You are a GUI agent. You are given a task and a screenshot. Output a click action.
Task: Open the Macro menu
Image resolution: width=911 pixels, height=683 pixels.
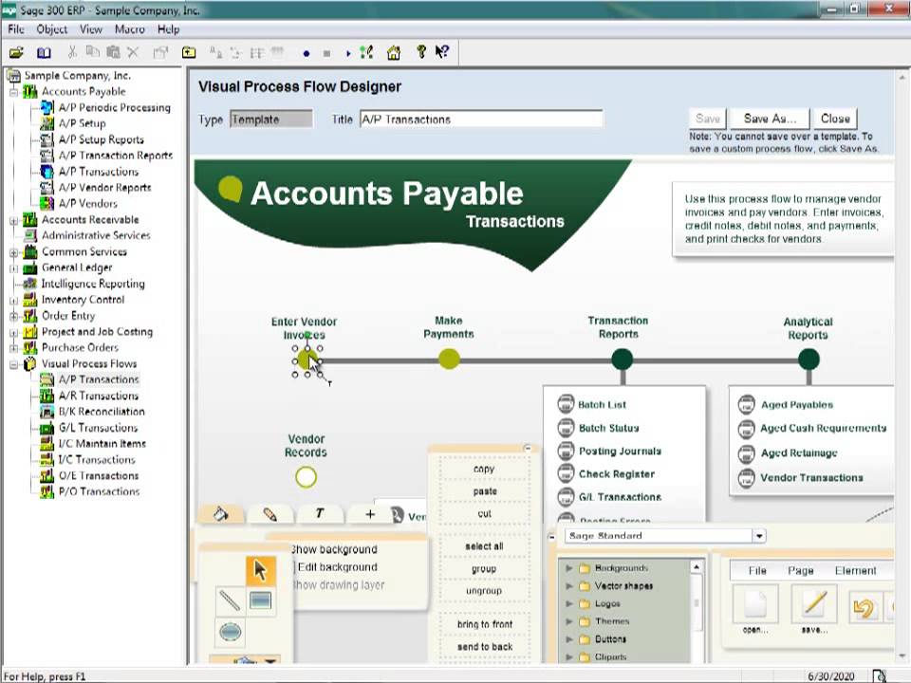130,29
